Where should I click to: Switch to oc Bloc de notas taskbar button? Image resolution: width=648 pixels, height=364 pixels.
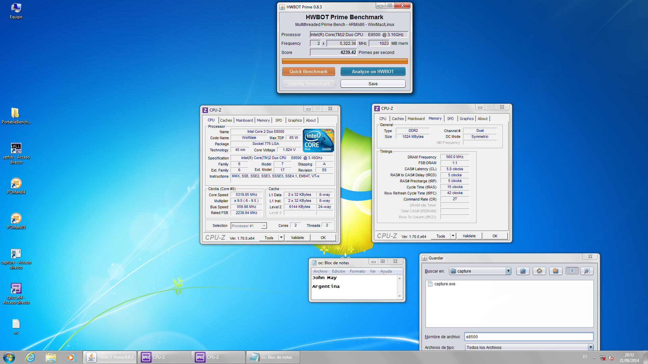(273, 357)
